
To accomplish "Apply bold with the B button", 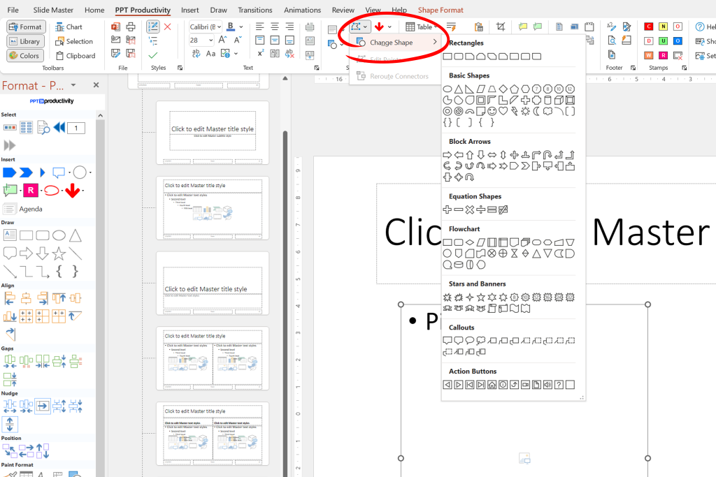I will click(231, 27).
